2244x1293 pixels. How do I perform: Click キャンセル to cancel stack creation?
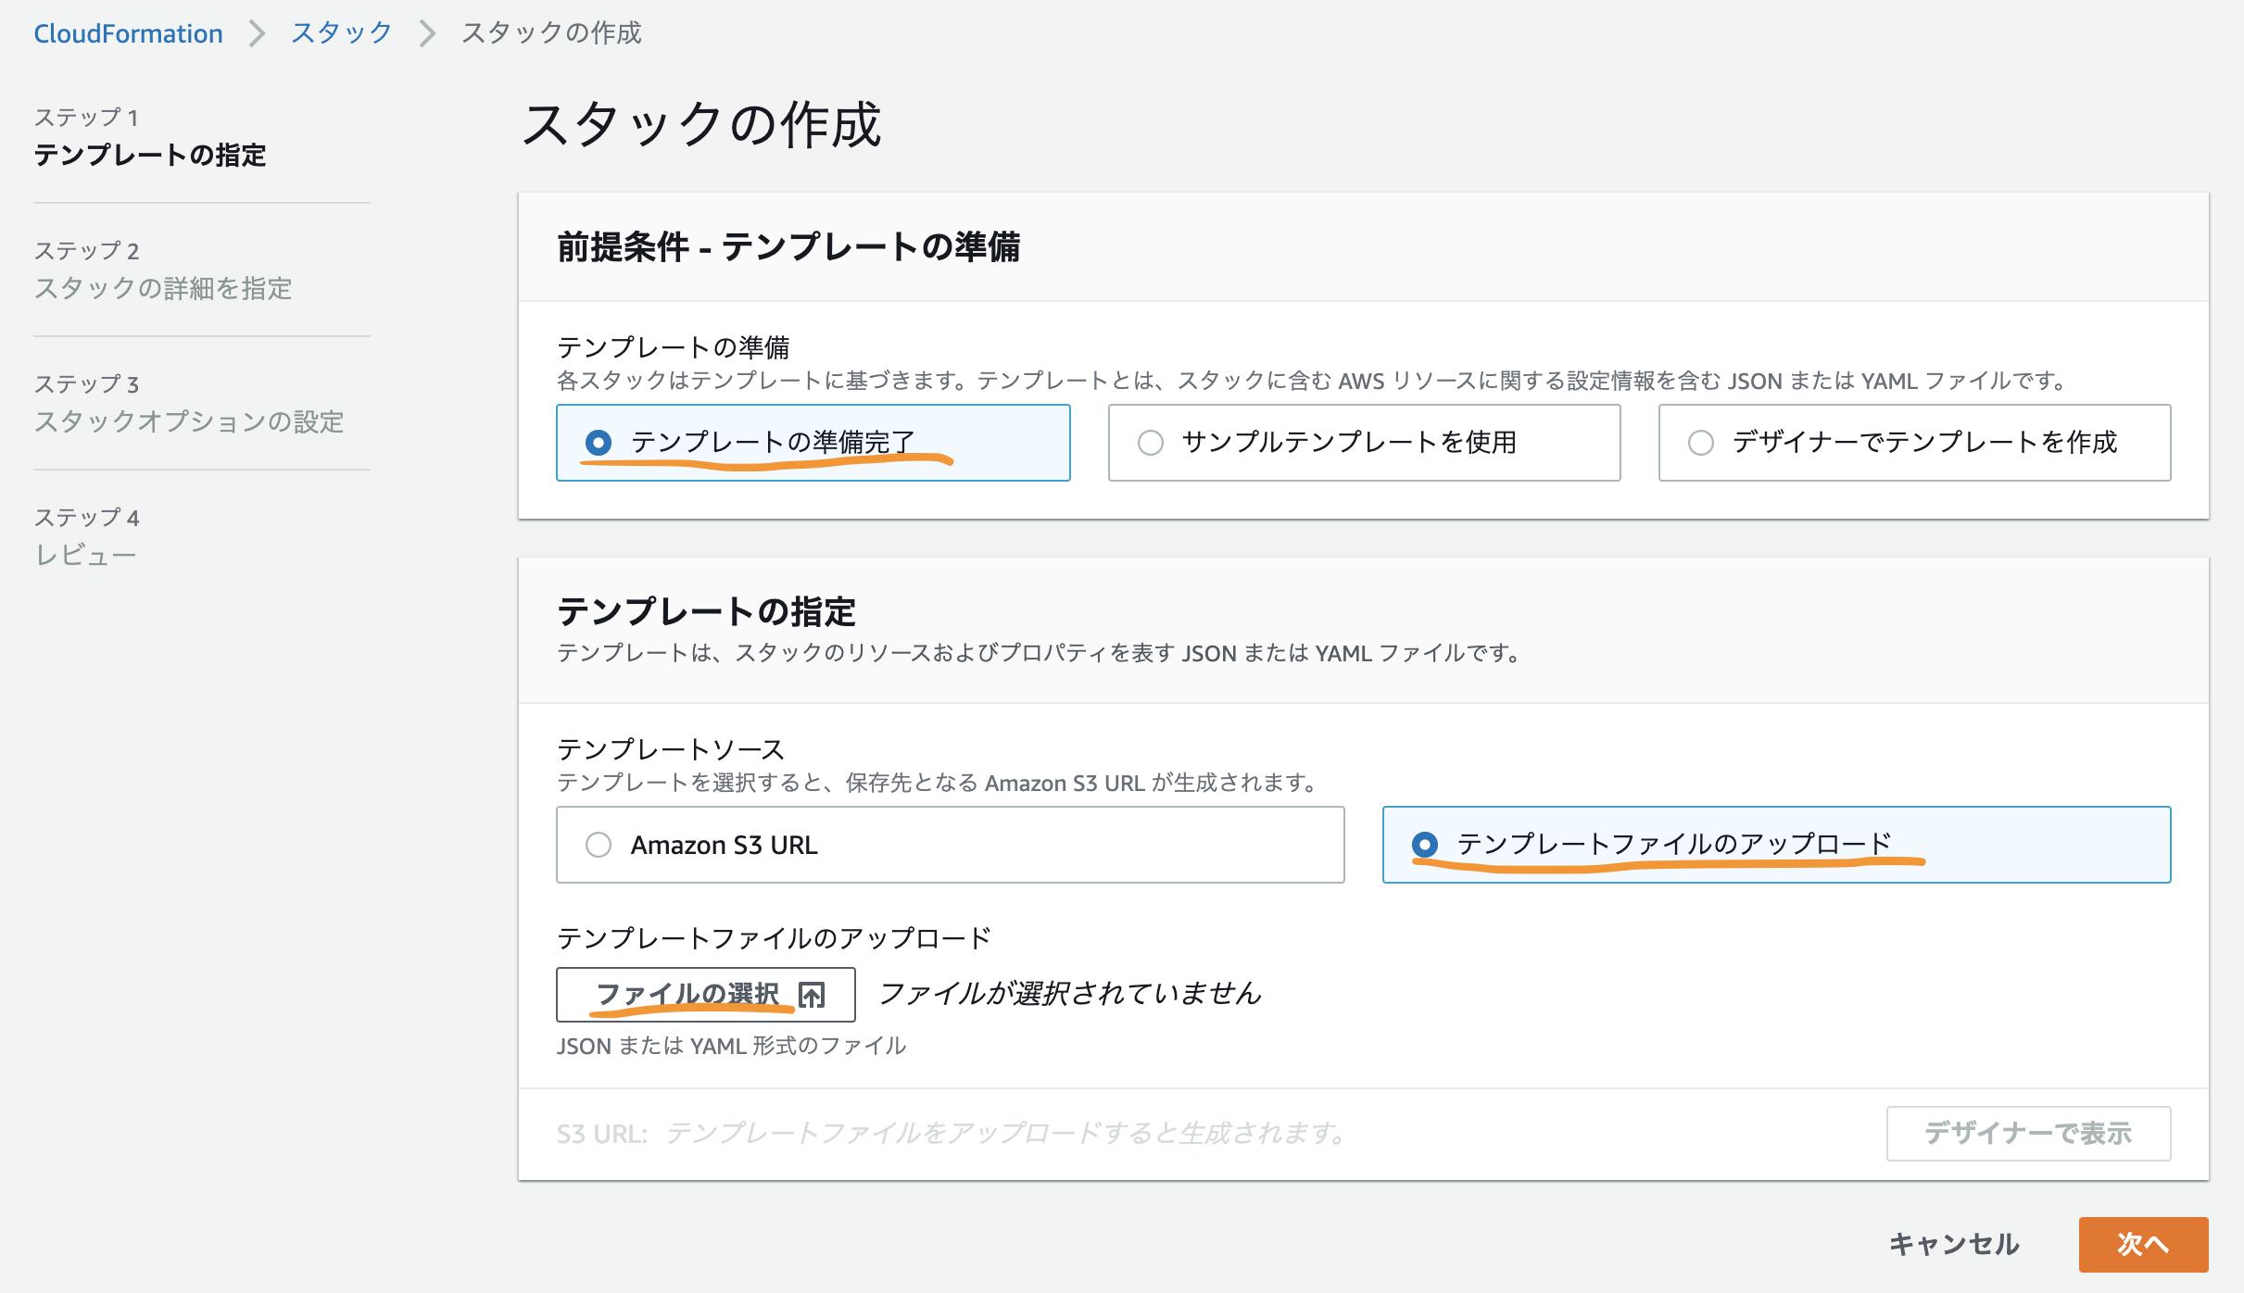point(1954,1244)
